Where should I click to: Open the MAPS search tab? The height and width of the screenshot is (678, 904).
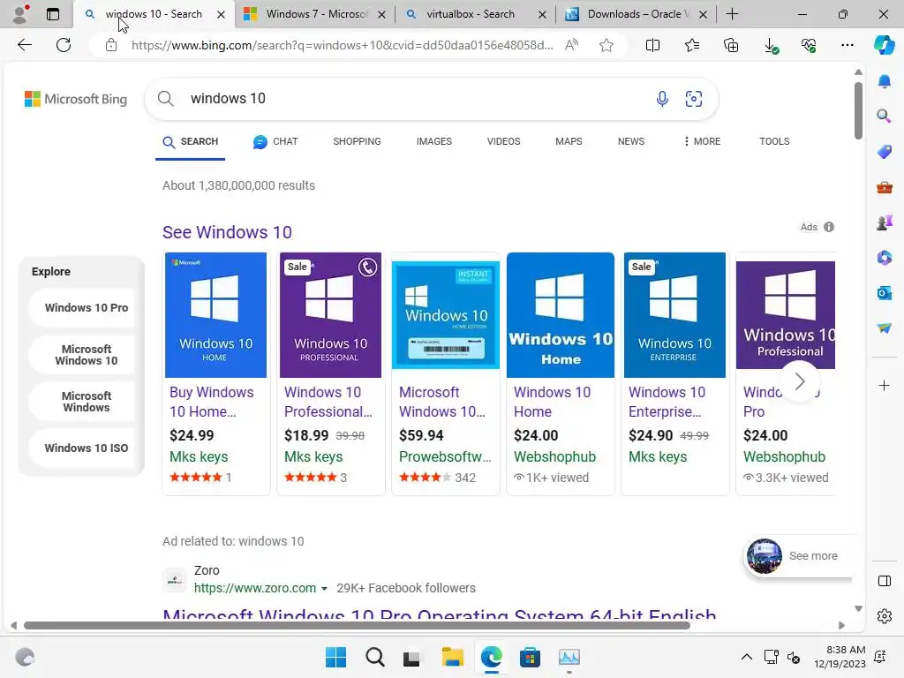pos(569,141)
